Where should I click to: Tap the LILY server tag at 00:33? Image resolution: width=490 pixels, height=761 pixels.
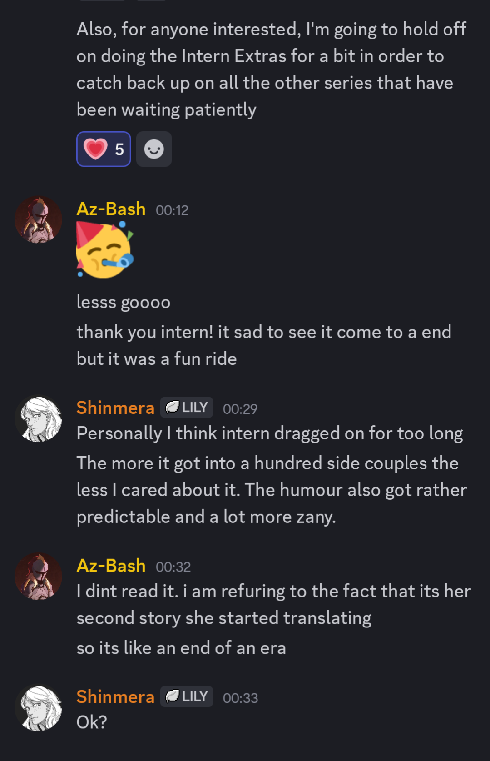pos(187,696)
